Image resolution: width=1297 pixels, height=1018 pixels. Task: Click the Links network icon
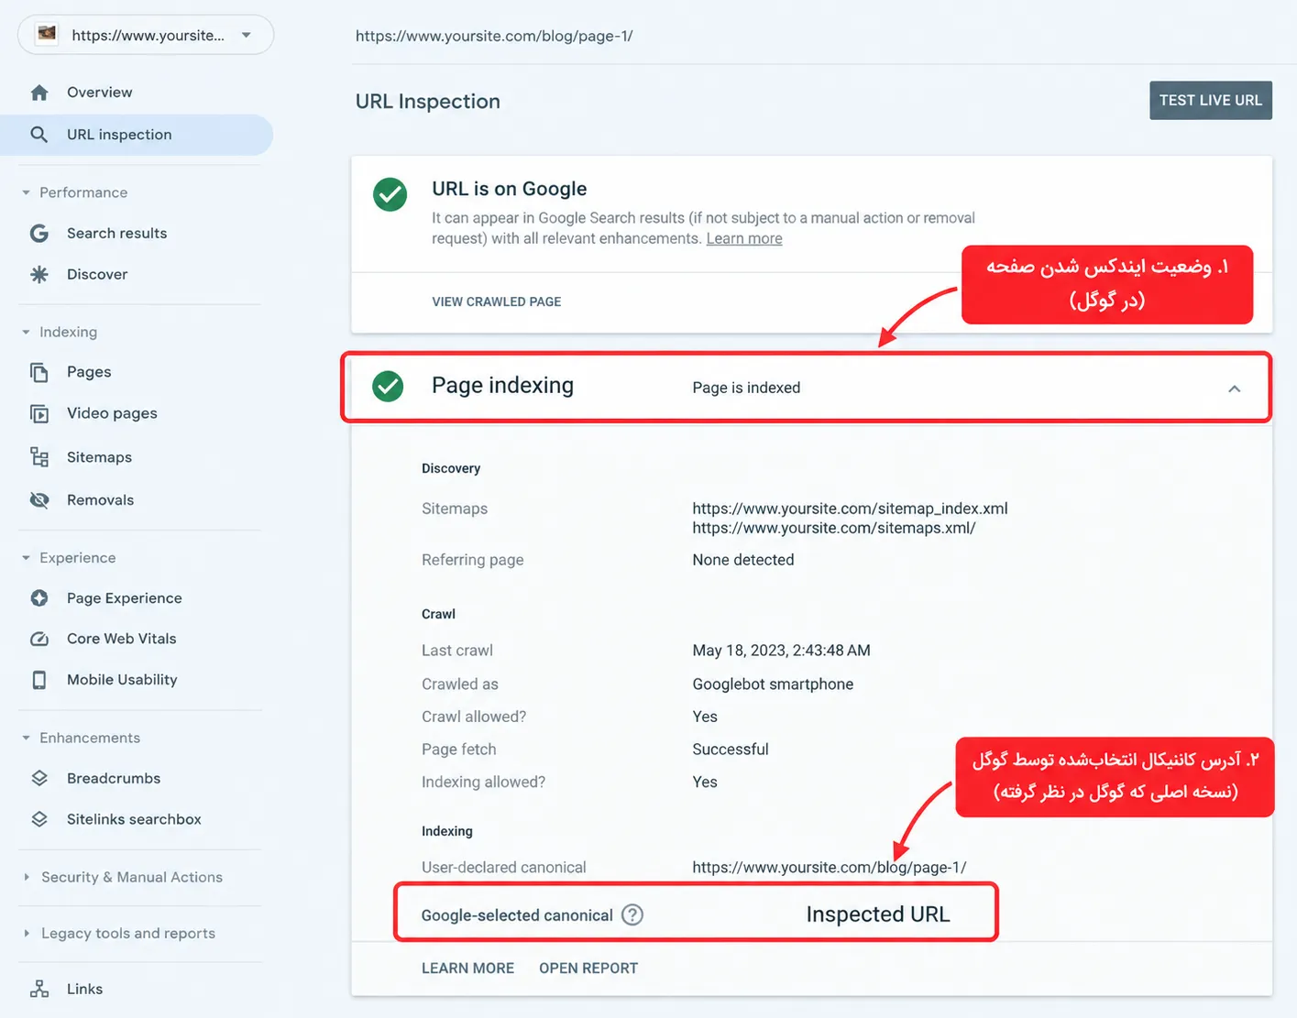(39, 989)
